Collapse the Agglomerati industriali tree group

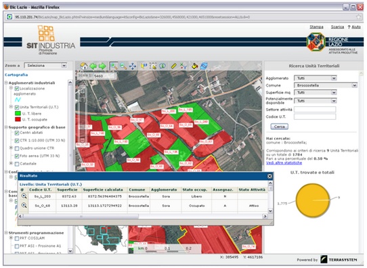[x=6, y=83]
